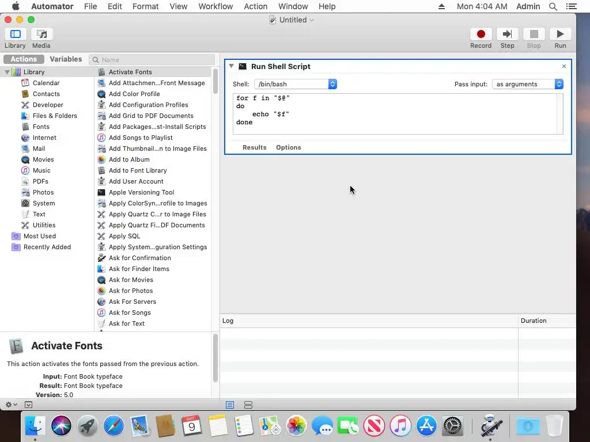This screenshot has width=590, height=442.
Task: Toggle the Library panel toolbar button
Action: click(16, 34)
